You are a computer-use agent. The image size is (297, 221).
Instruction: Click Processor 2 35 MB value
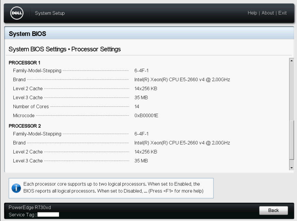pyautogui.click(x=141, y=161)
